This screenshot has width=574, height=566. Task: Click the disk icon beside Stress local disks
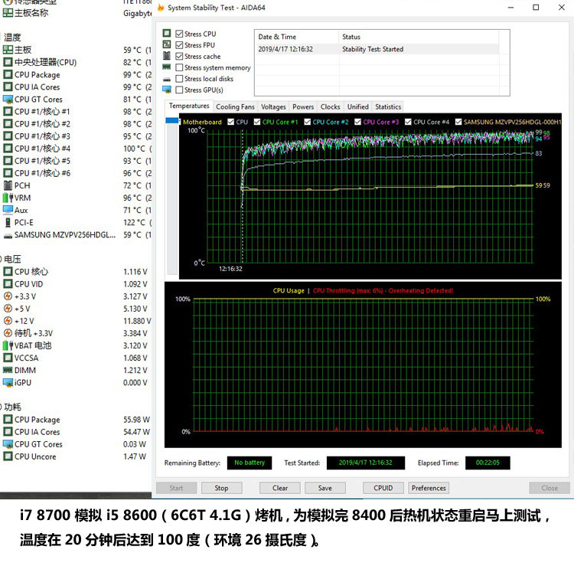pos(167,79)
